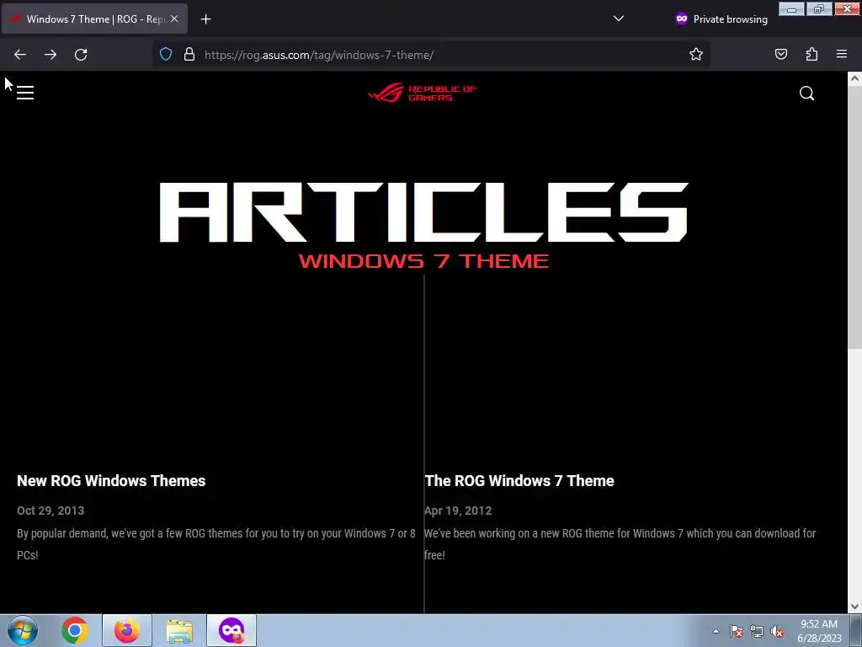Go forward one page
Screen dimensions: 862x647
point(51,55)
